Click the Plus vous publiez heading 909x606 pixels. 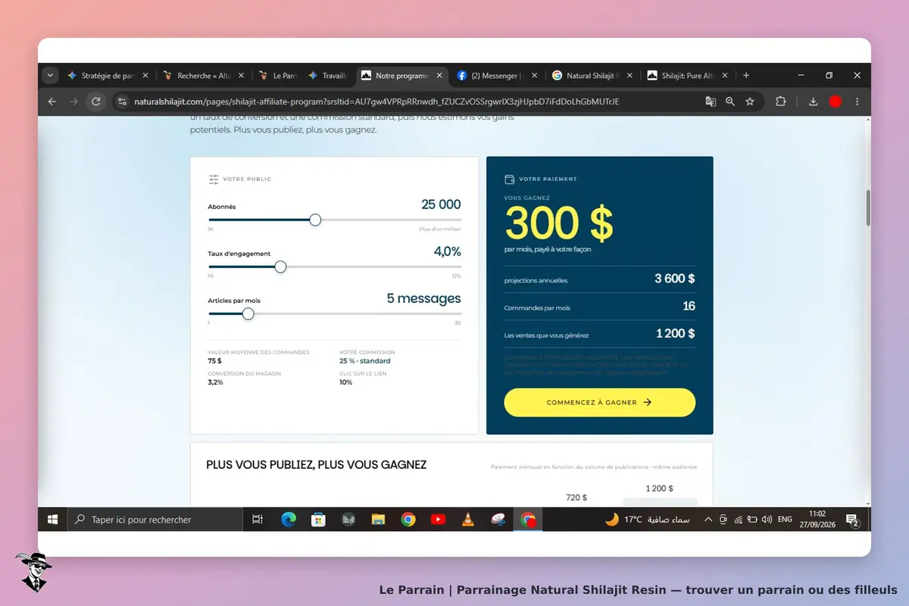[x=316, y=464]
